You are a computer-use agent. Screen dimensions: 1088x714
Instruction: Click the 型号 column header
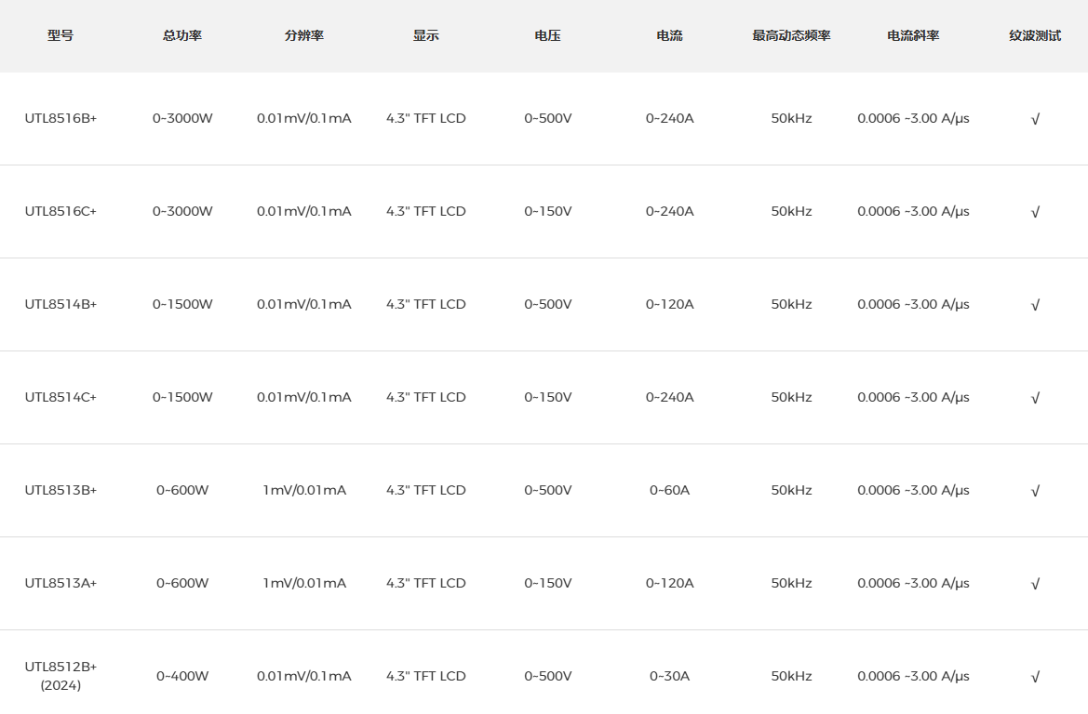coord(60,36)
